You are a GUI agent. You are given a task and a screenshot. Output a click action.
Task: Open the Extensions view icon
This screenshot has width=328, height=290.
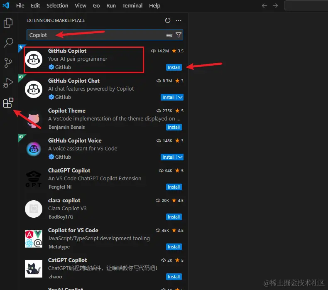coord(8,103)
